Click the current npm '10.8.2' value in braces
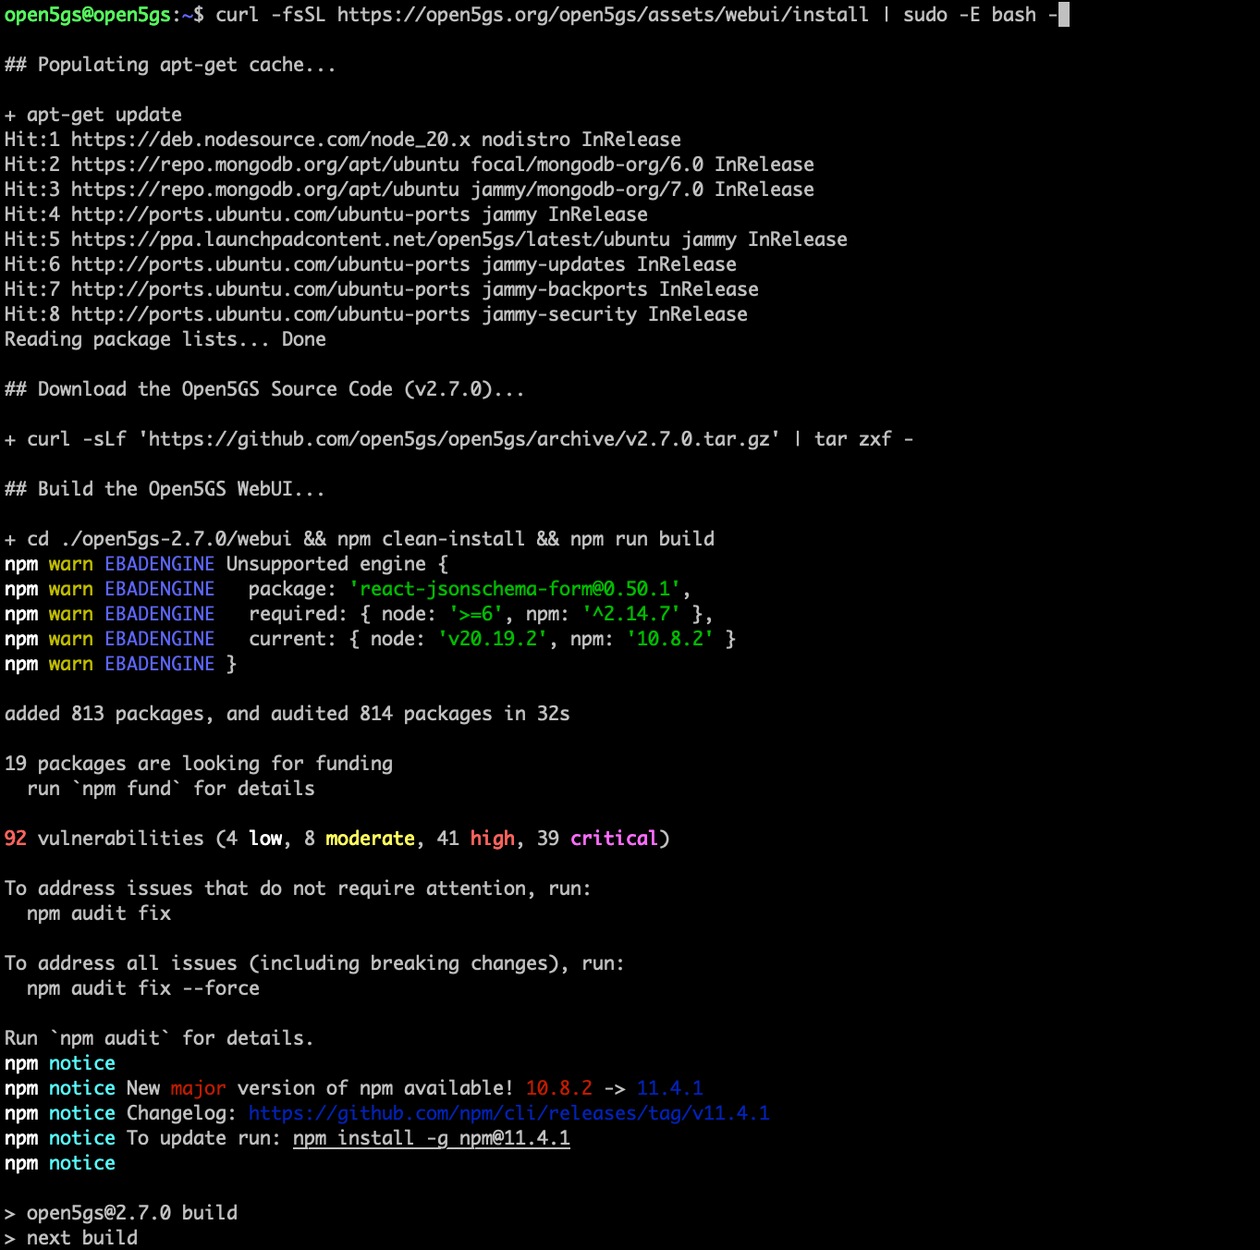Viewport: 1260px width, 1250px height. click(x=670, y=639)
